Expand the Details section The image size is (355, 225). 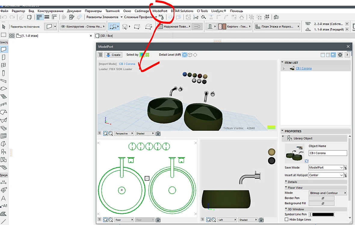pyautogui.click(x=286, y=181)
